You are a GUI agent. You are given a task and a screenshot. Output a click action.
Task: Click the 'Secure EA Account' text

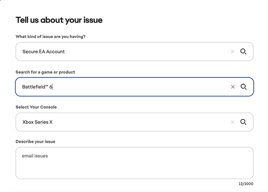tap(43, 51)
